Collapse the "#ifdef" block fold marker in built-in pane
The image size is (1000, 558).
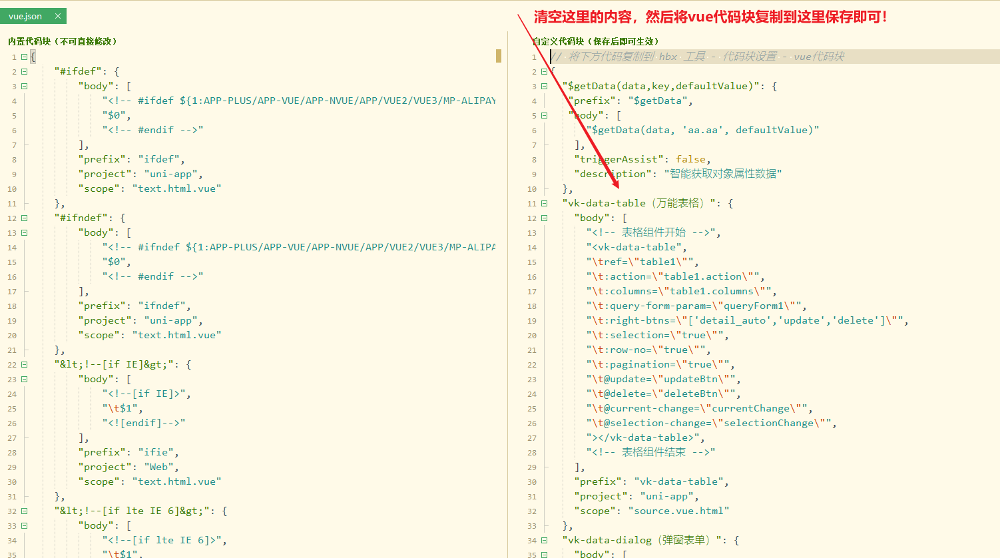pyautogui.click(x=24, y=72)
